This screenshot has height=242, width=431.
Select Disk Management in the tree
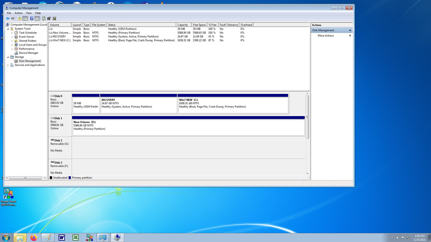30,61
